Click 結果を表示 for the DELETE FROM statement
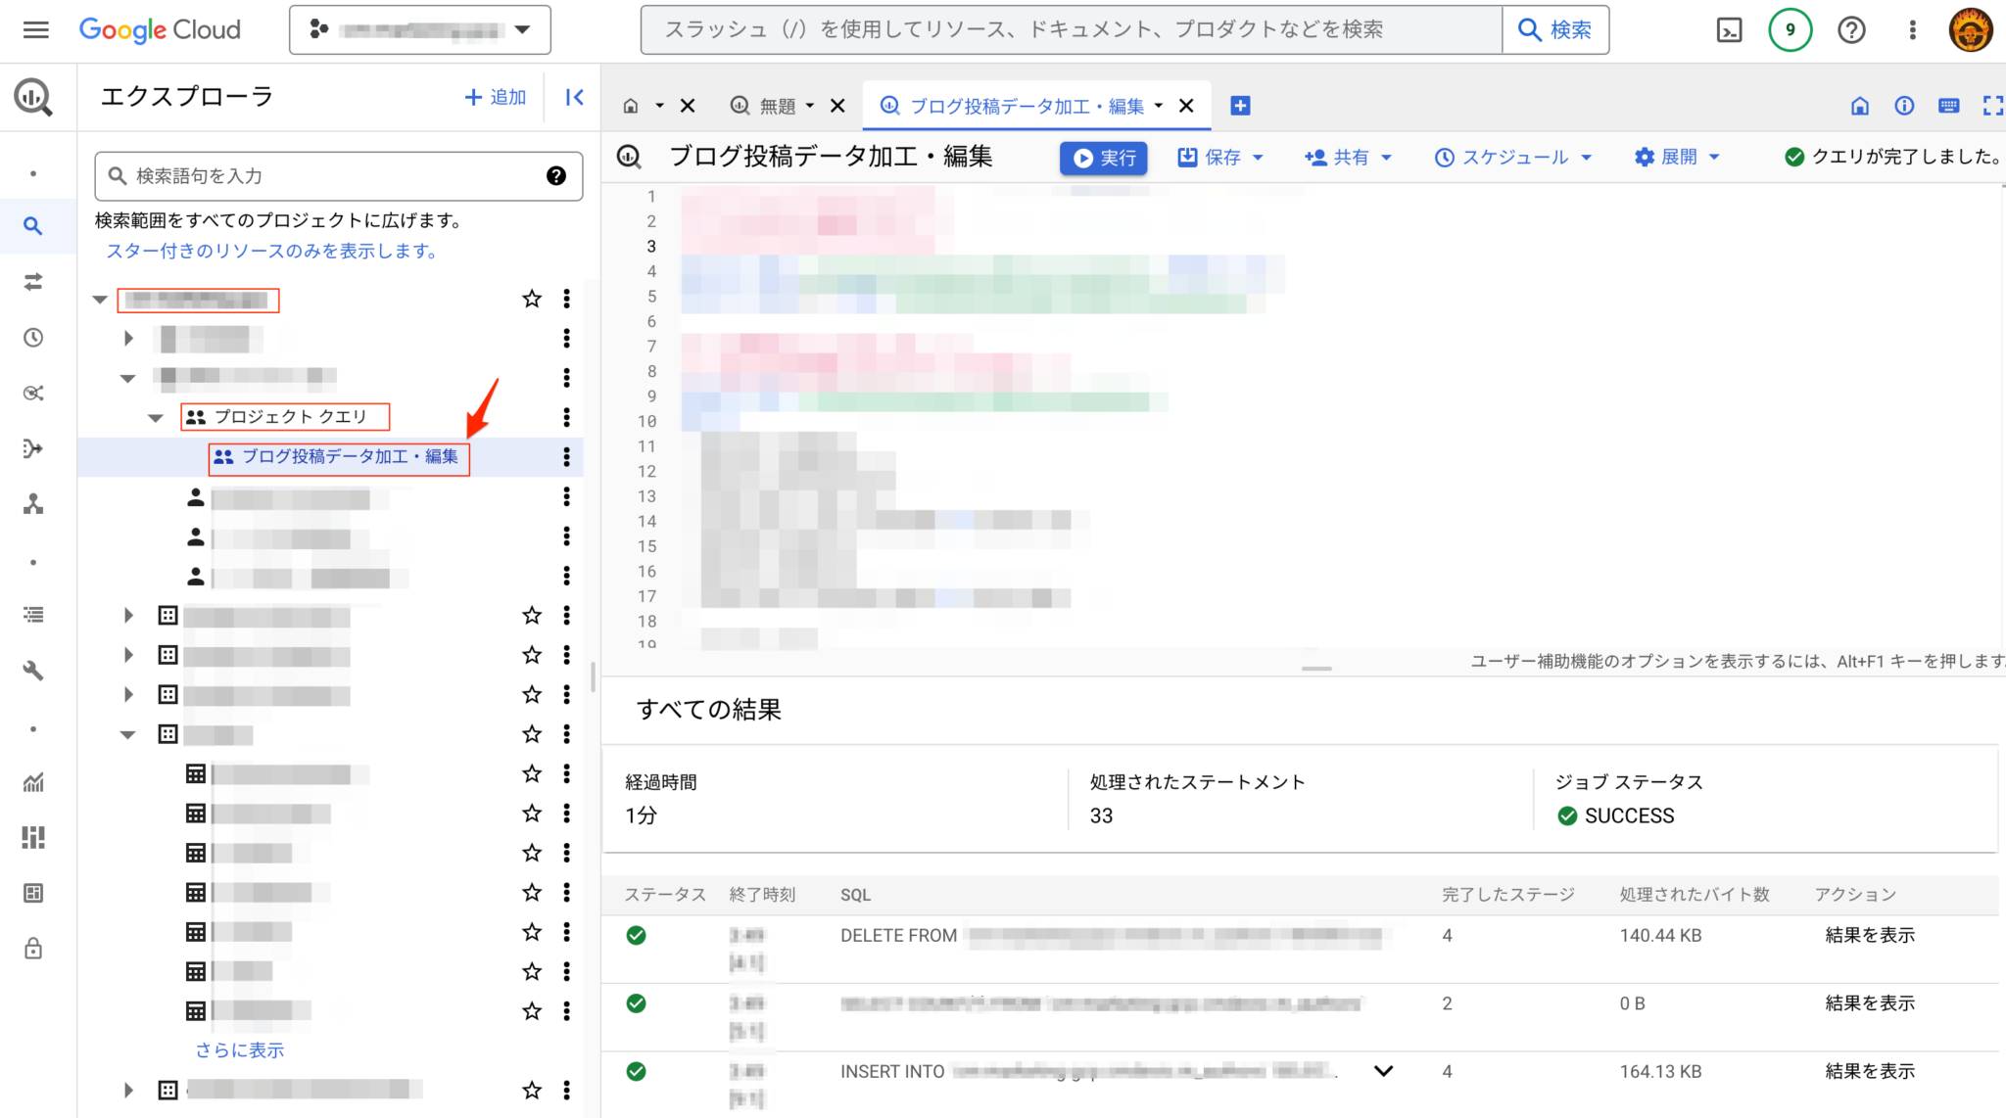The image size is (2006, 1118). point(1868,935)
